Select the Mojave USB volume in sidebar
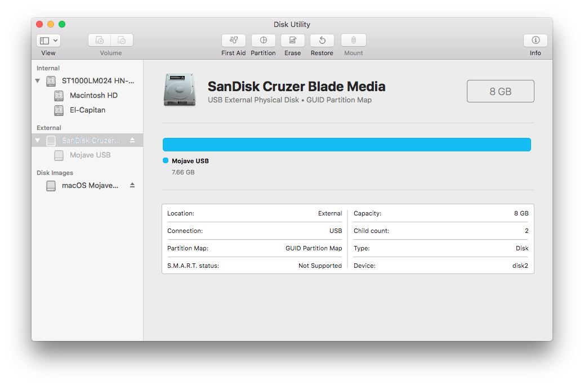584x386 pixels. pos(87,155)
